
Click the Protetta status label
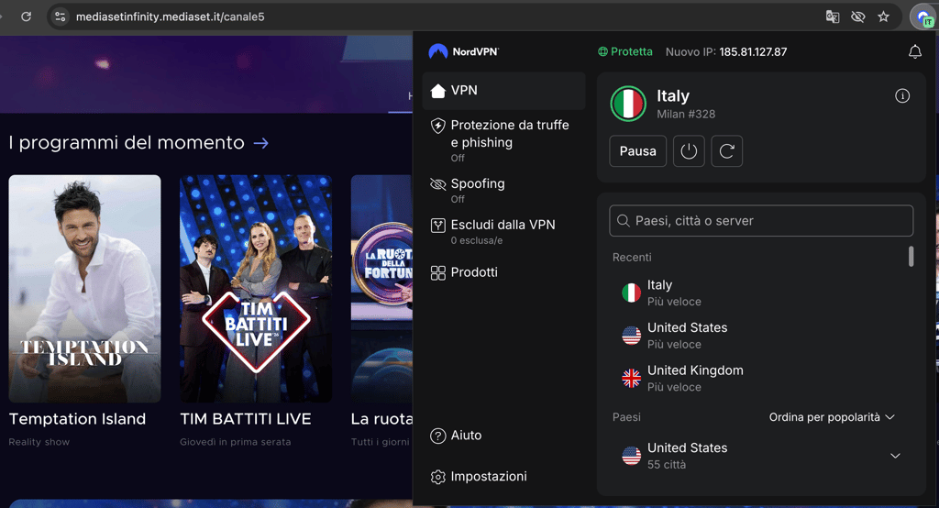(625, 52)
